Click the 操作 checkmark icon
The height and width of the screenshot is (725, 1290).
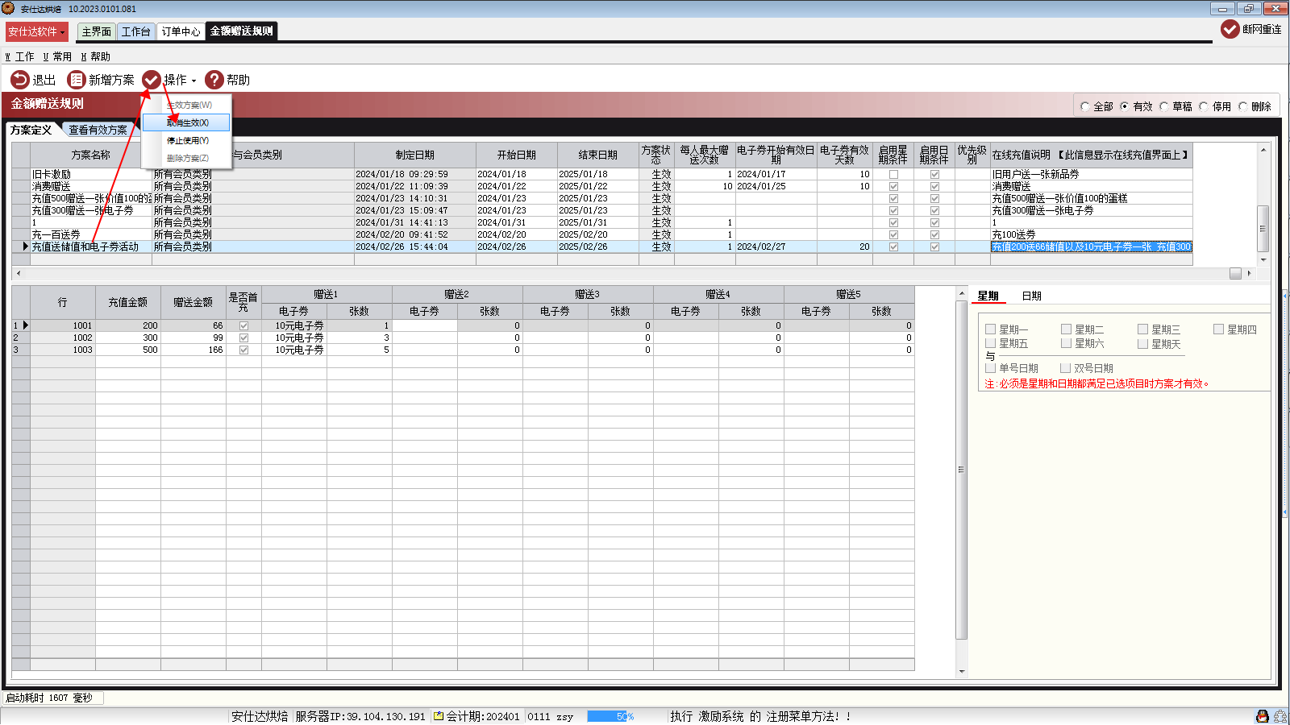point(152,80)
